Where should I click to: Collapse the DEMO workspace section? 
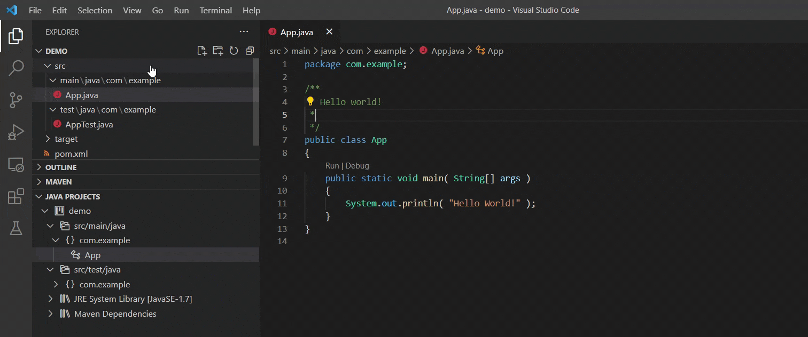coord(39,51)
